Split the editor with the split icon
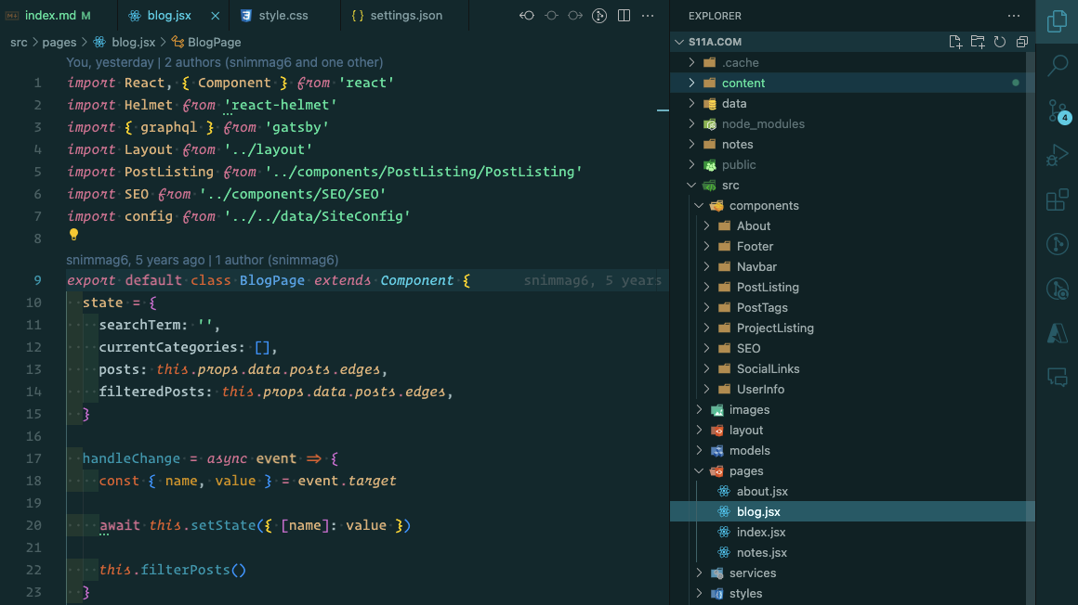 [x=624, y=15]
